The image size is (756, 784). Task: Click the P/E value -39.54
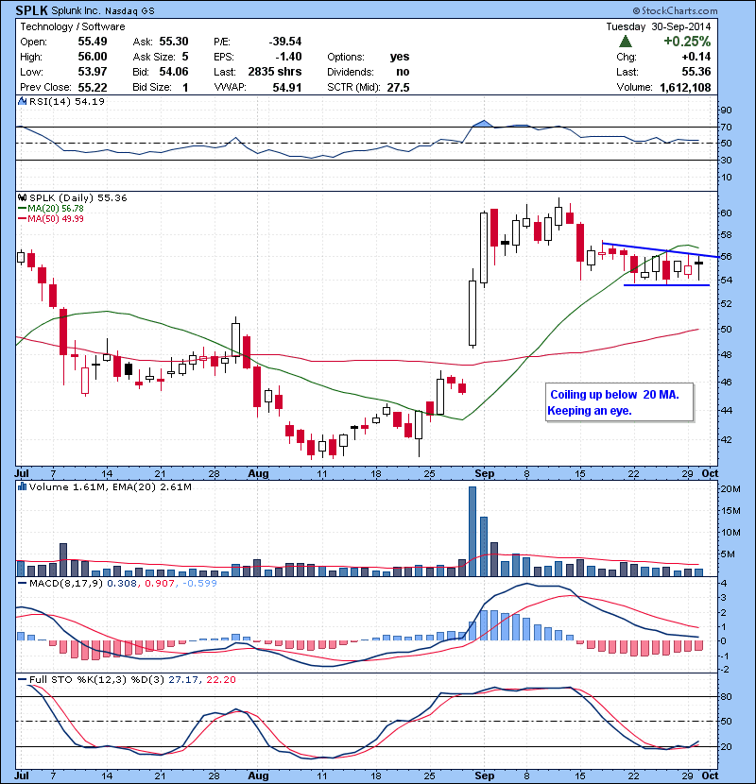[x=285, y=42]
